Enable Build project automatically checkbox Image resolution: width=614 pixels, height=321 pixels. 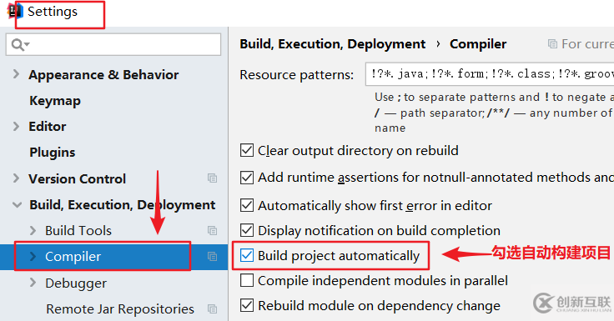(x=247, y=256)
